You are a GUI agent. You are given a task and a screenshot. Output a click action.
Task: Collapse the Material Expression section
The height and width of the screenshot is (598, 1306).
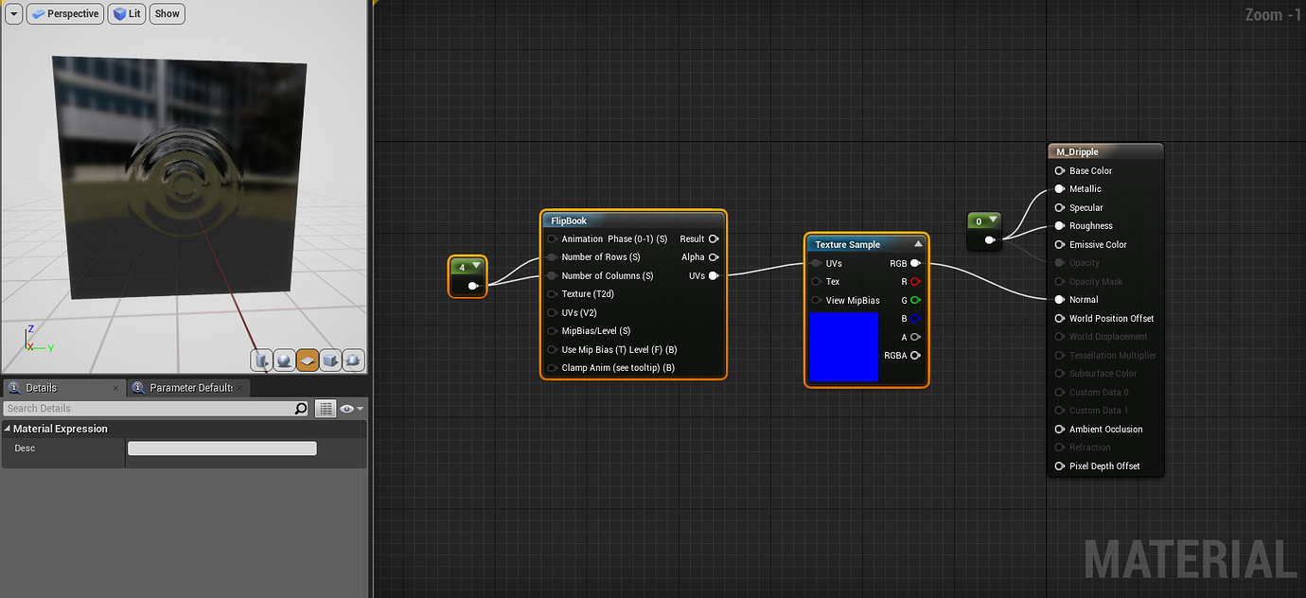click(x=9, y=428)
